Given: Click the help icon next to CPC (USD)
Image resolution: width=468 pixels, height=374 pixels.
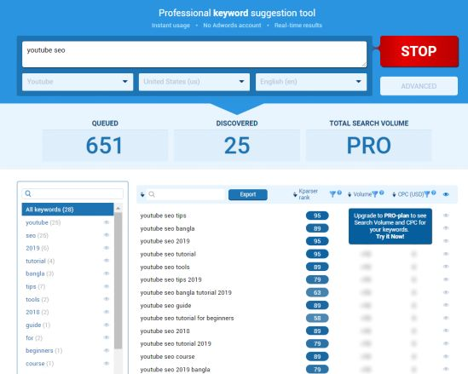Looking at the screenshot, I should pyautogui.click(x=434, y=193).
